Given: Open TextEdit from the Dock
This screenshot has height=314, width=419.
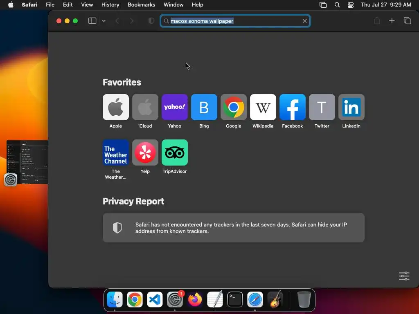Looking at the screenshot, I should (x=215, y=299).
